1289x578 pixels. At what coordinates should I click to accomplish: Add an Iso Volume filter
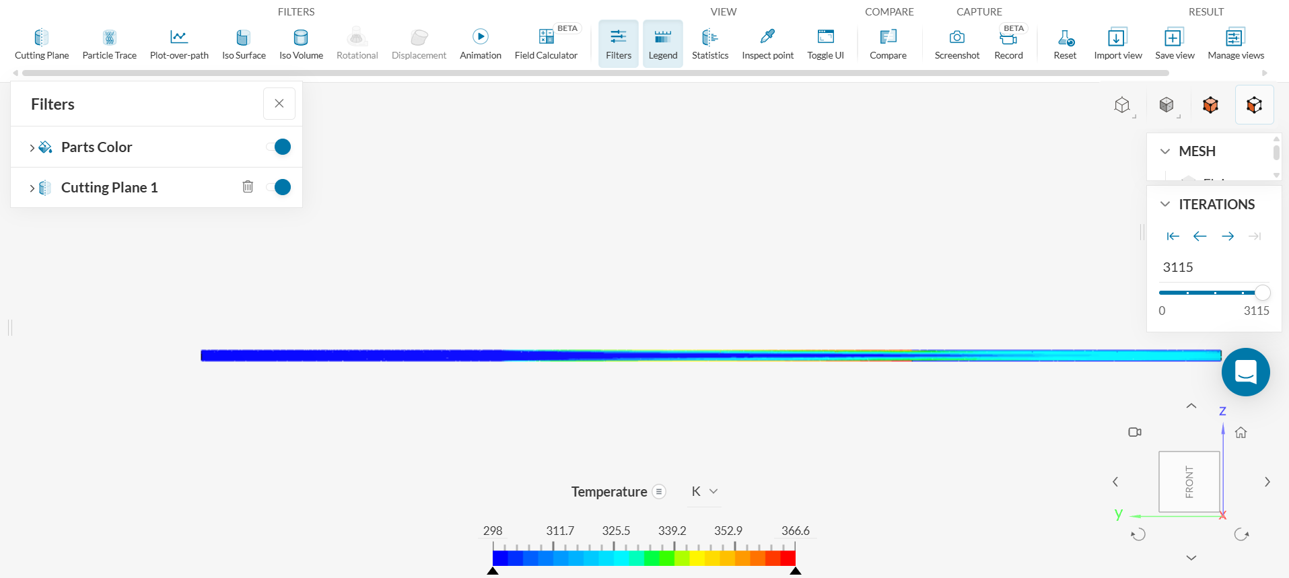301,44
